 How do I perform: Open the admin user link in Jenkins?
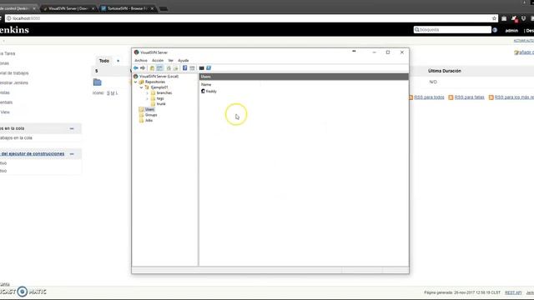point(511,31)
